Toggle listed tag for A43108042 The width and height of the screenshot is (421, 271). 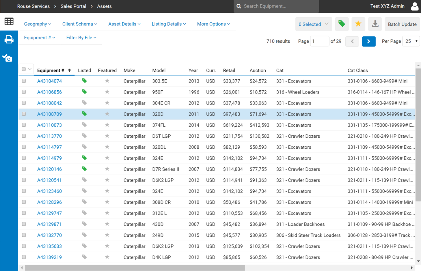coord(84,103)
